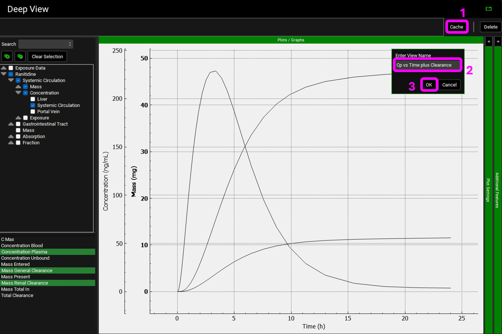Image resolution: width=502 pixels, height=334 pixels.
Task: Enable the Portal Vein checkbox
Action: point(33,112)
